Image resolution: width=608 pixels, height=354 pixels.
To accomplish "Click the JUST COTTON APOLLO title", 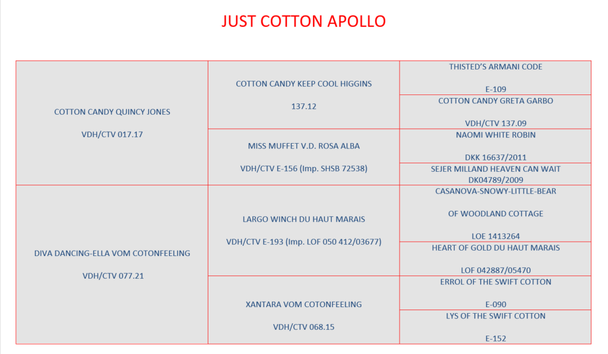I will point(303,21).
